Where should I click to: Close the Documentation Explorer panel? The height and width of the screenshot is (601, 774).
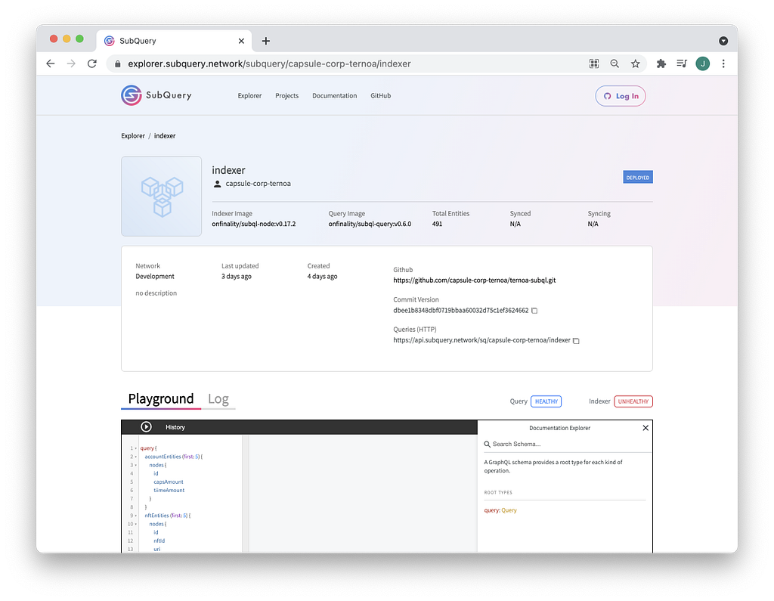(646, 428)
